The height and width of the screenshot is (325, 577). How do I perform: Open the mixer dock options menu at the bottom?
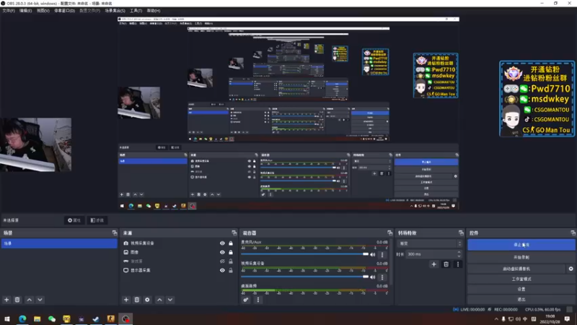[258, 300]
